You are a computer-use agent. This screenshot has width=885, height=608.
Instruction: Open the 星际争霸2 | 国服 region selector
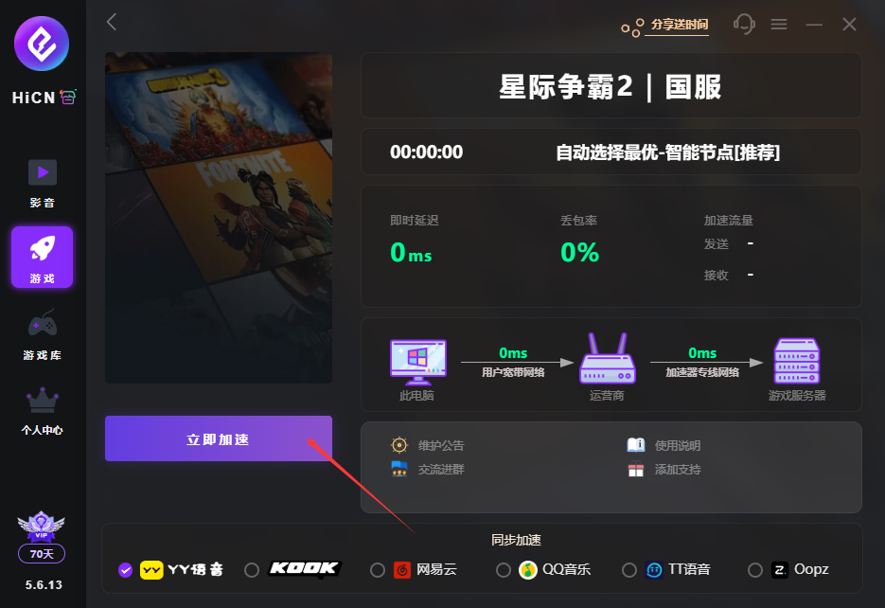pyautogui.click(x=611, y=86)
